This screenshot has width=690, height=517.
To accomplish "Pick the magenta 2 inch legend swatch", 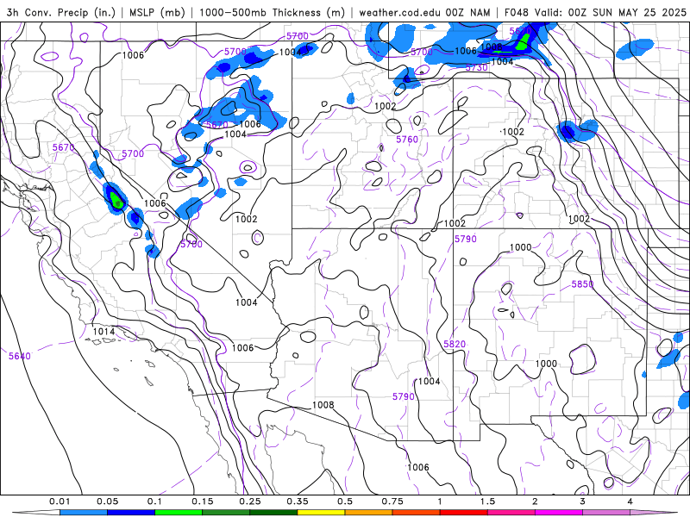I will 559,513.
